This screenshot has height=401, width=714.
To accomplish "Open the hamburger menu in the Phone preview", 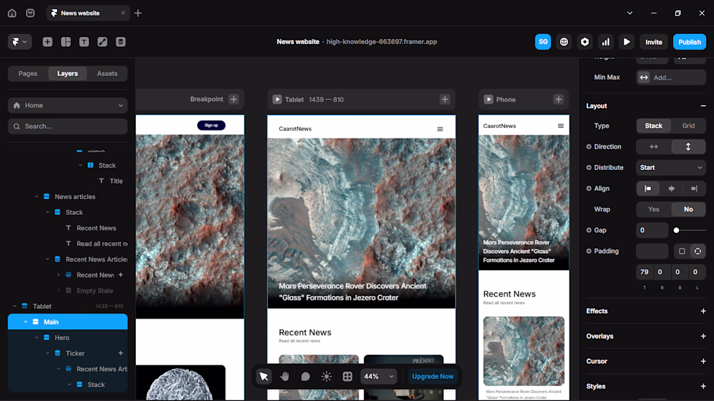I will tap(561, 126).
